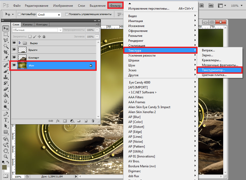Click the delete layer trash icon
Screen dimensions: 246x180
[93, 121]
